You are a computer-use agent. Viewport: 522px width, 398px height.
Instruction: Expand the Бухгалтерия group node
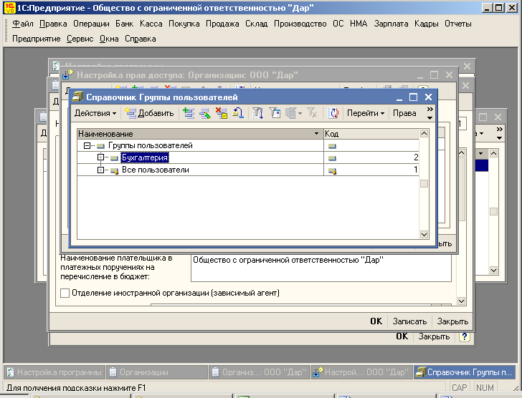pos(100,157)
